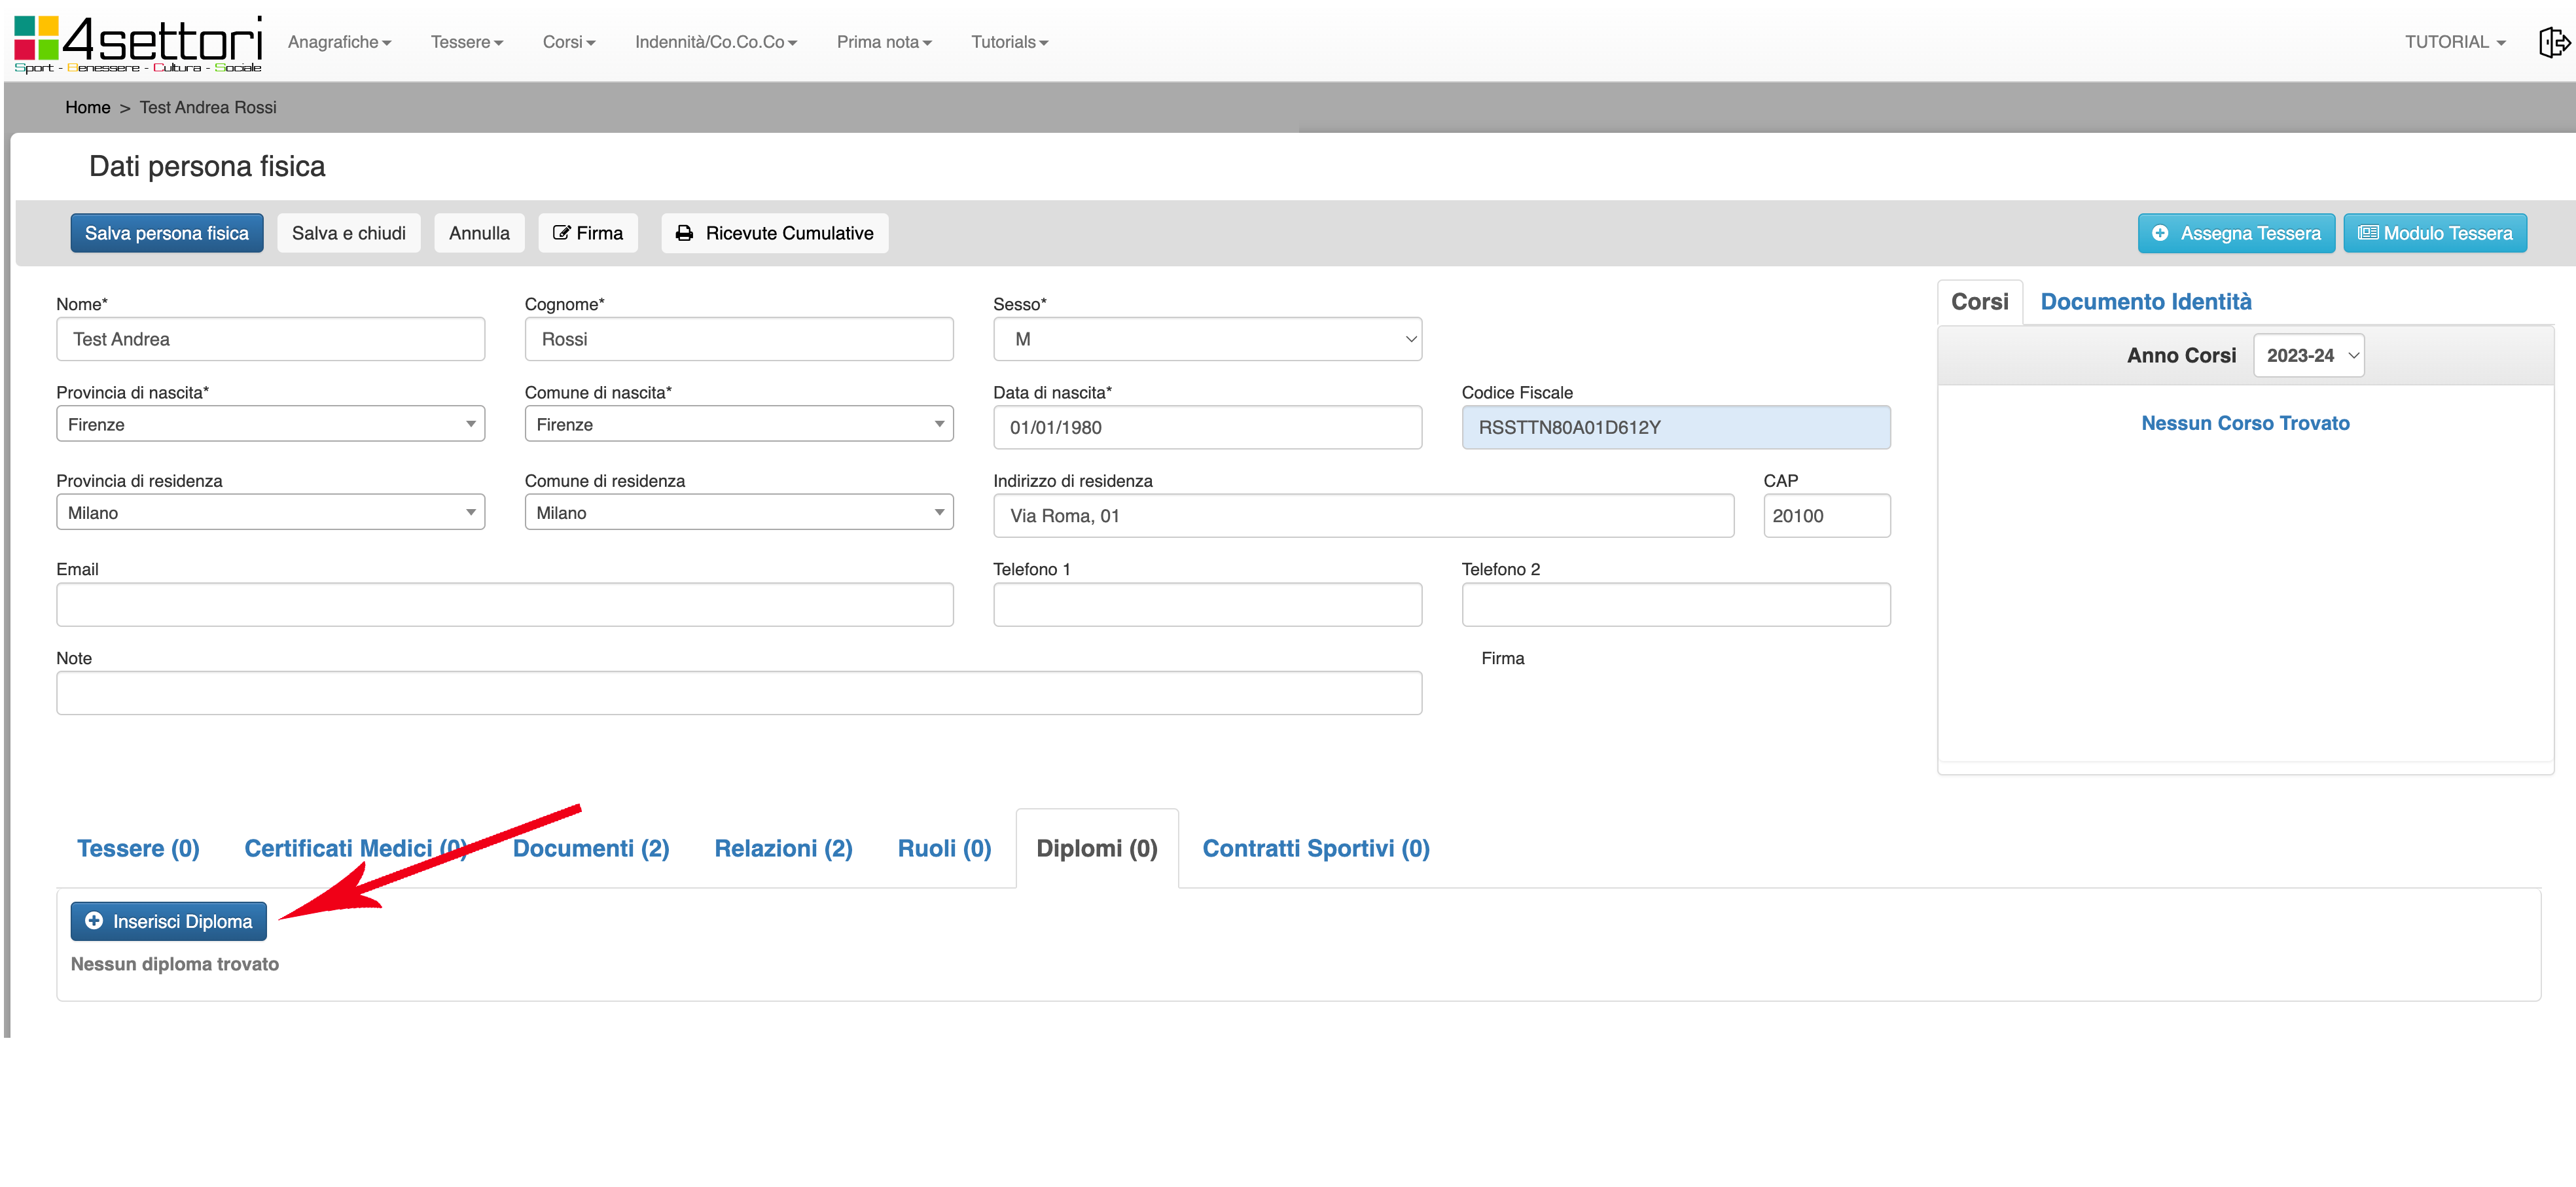Click the Home breadcrumb link

point(87,107)
